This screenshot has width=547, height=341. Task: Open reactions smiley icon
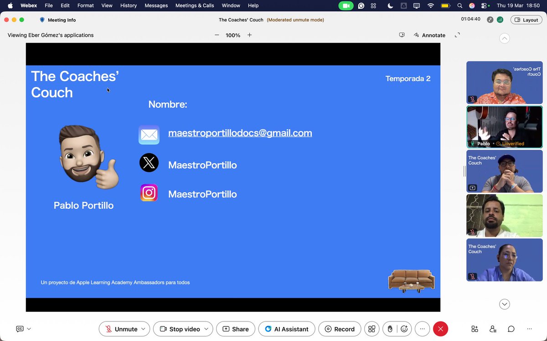click(x=404, y=329)
